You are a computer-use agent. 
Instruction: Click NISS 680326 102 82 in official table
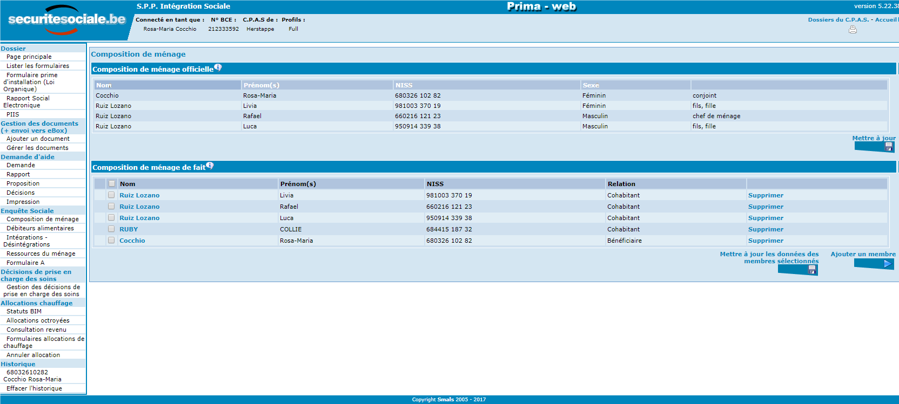(x=418, y=95)
